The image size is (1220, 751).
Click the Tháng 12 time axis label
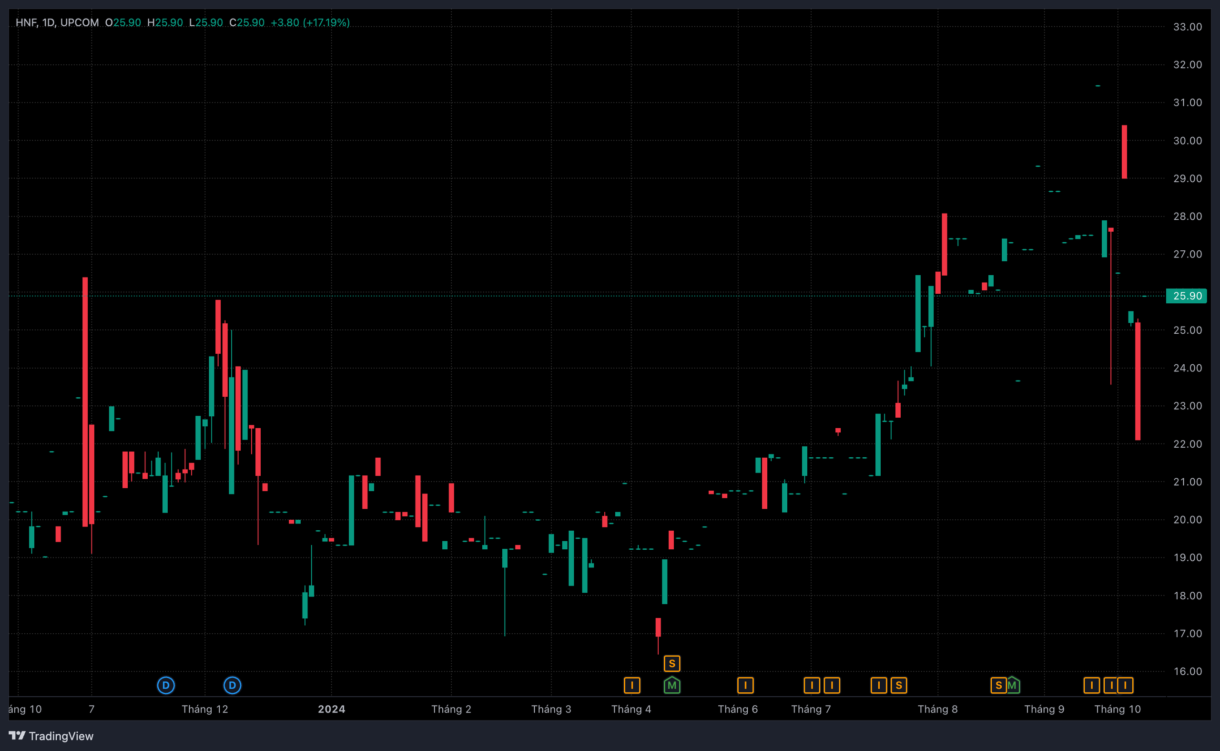[205, 710]
